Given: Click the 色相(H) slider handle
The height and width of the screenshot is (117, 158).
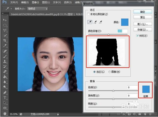Looking at the screenshot, I should tap(113, 91).
